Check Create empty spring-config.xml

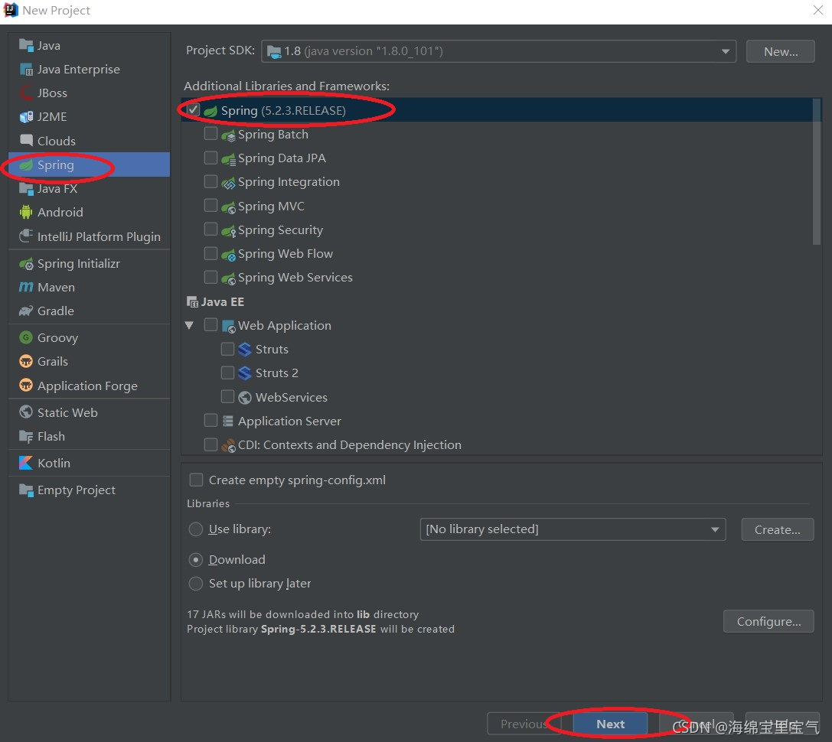(196, 480)
